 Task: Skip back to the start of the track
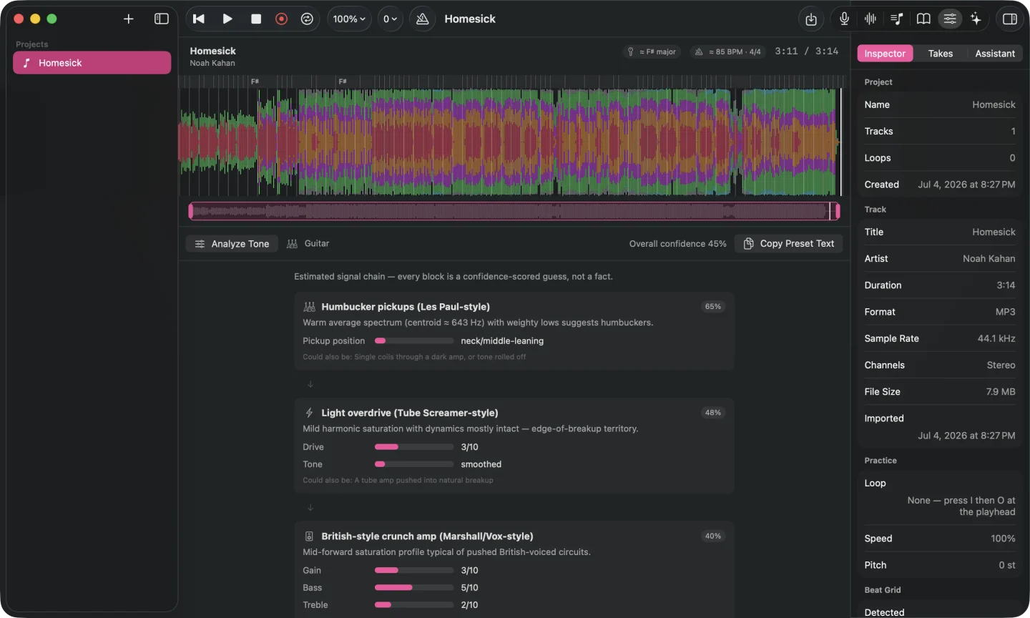[x=199, y=19]
